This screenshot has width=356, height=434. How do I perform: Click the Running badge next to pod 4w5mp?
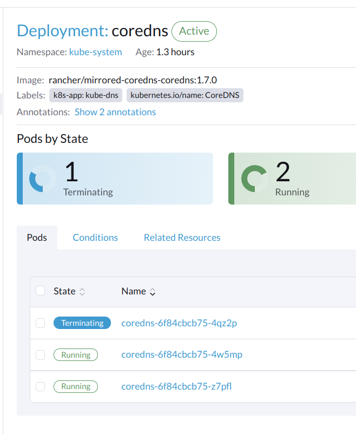click(x=75, y=354)
